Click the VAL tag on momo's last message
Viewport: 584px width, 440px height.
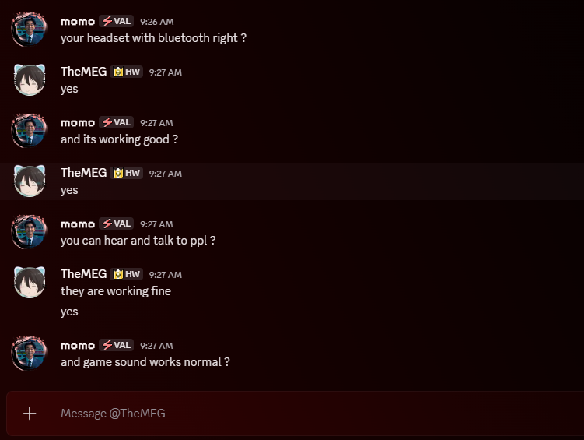coord(116,345)
